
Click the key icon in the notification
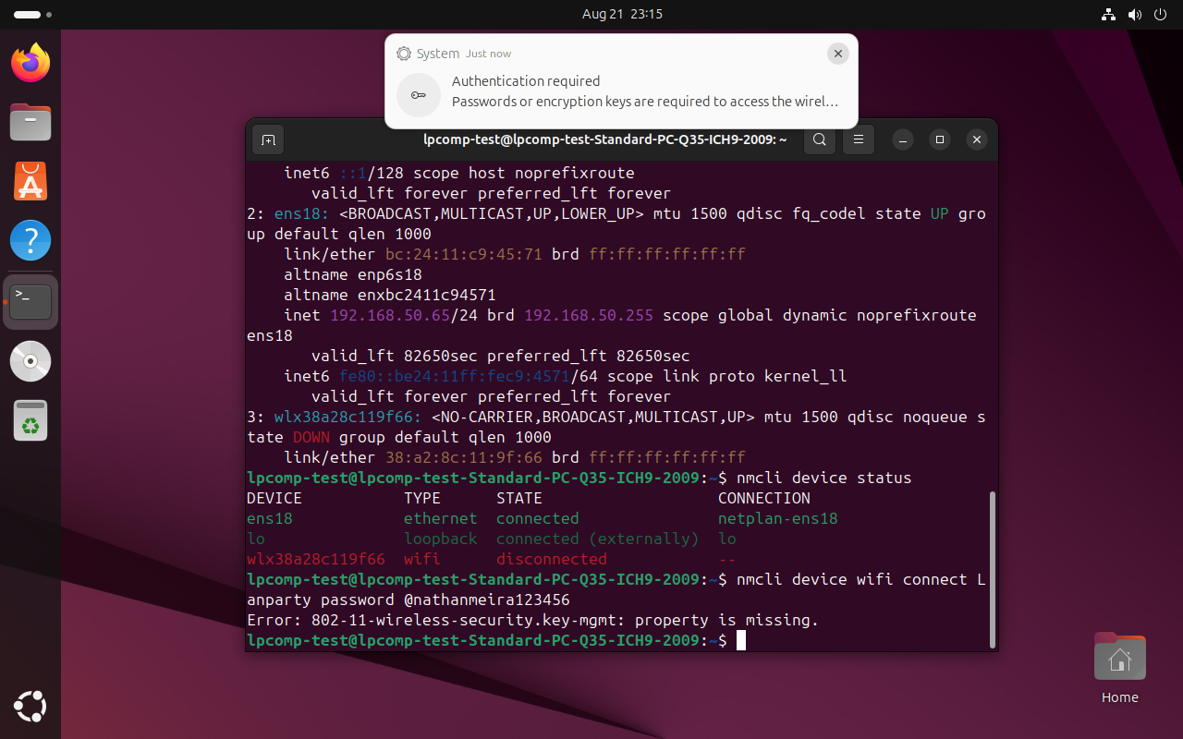coord(419,95)
